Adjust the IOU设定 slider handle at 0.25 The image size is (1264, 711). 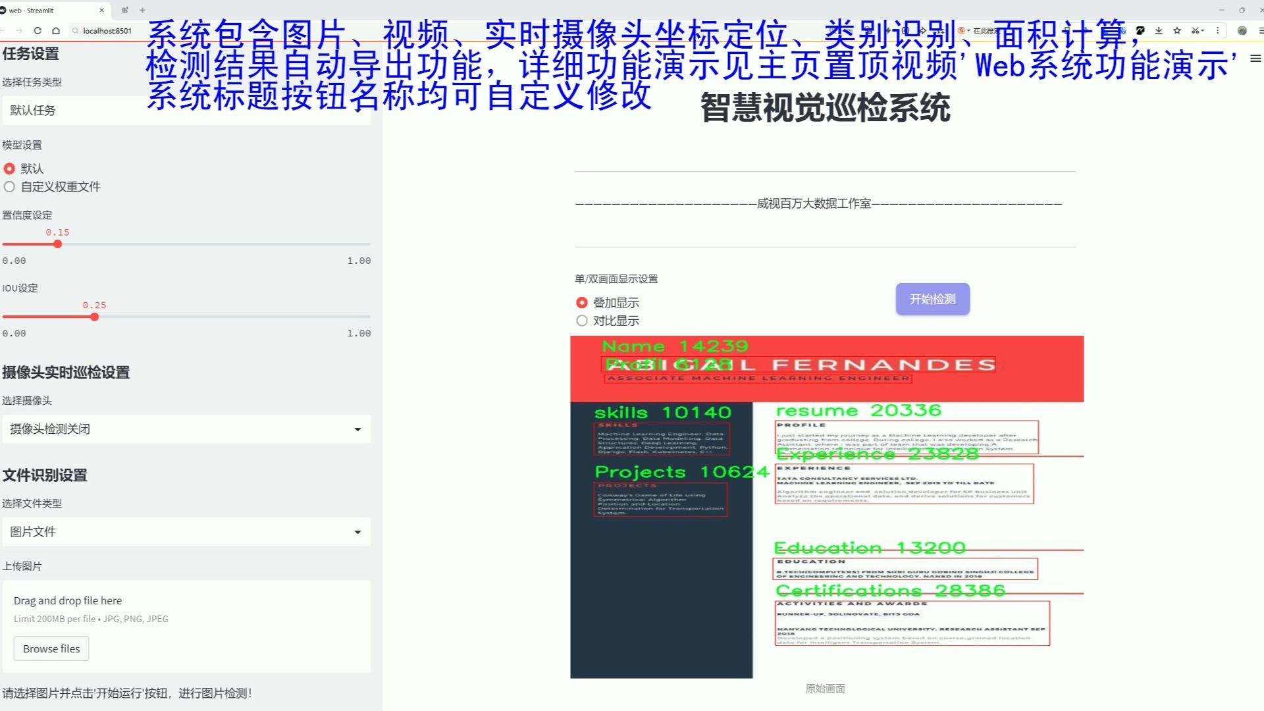(x=95, y=317)
